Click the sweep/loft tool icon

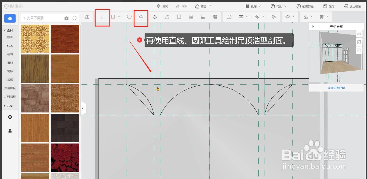click(x=167, y=17)
